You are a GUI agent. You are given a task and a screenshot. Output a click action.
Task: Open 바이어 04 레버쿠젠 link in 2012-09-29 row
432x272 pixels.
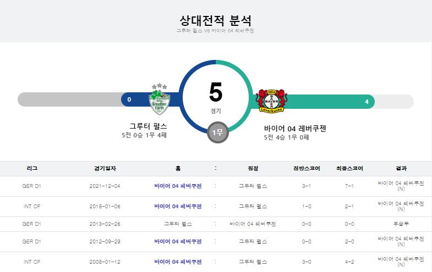178,242
